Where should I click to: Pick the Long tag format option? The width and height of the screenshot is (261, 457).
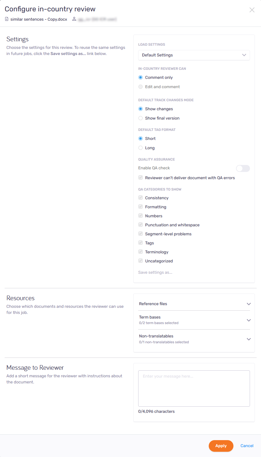click(141, 148)
